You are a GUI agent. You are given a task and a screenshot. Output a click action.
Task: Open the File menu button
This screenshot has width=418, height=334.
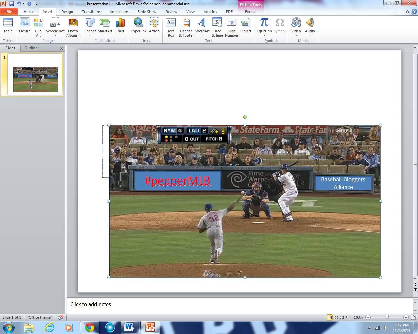coord(9,12)
